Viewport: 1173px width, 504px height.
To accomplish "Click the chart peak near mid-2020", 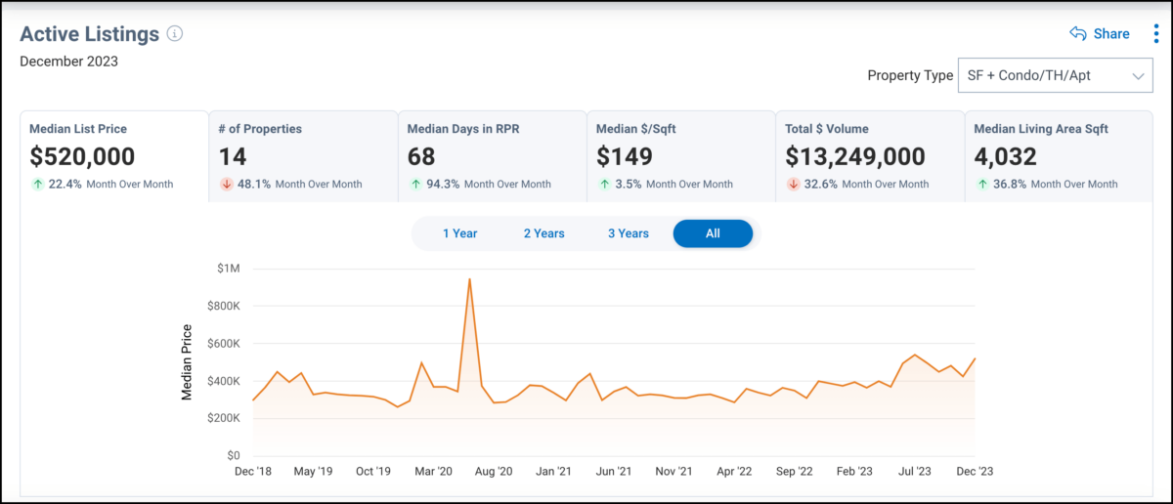I will (470, 279).
